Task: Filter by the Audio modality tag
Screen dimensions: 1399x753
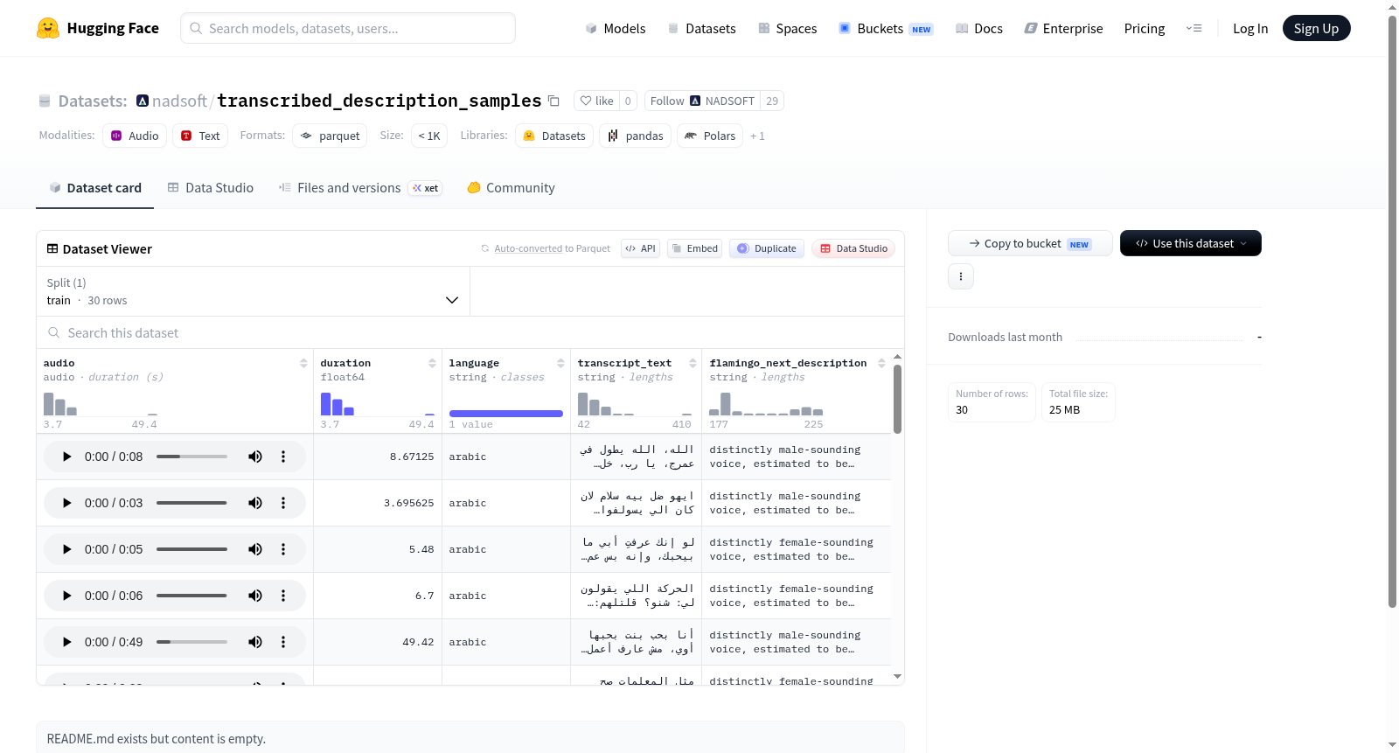Action: pos(135,136)
